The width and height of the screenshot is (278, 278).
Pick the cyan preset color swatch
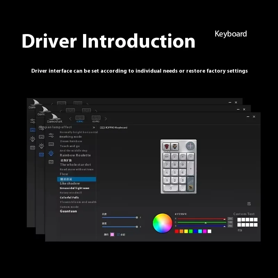pos(200,231)
